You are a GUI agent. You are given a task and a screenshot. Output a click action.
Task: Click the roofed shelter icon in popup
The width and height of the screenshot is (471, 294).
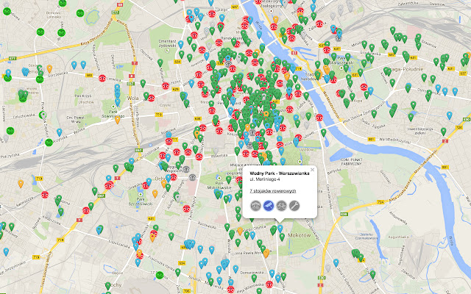click(x=256, y=207)
